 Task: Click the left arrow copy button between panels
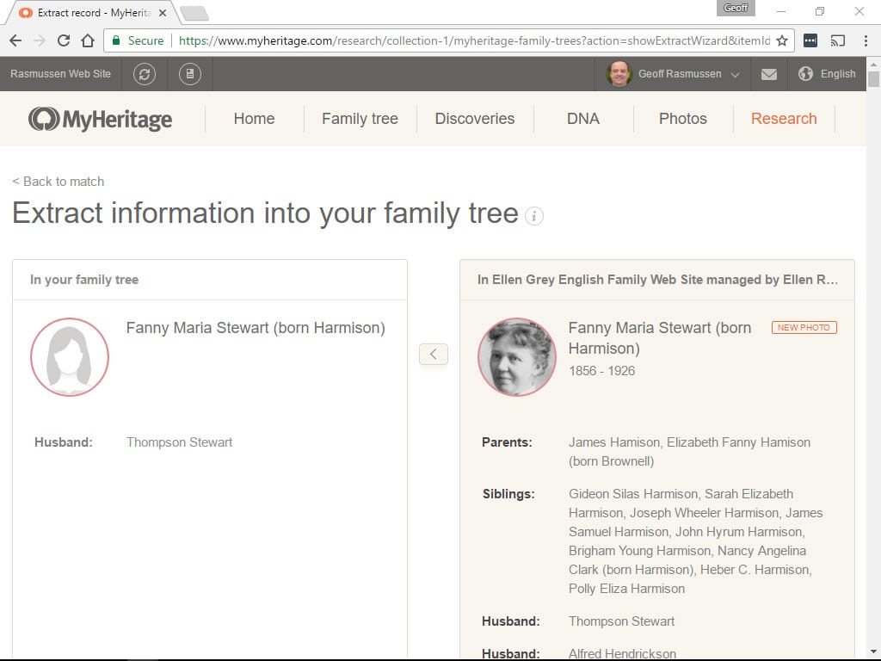(434, 354)
